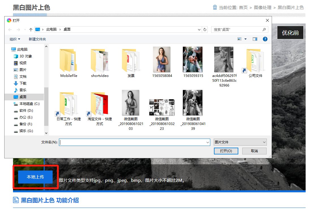Open the 发票 folder
This screenshot has height=209, width=313.
[x=131, y=60]
